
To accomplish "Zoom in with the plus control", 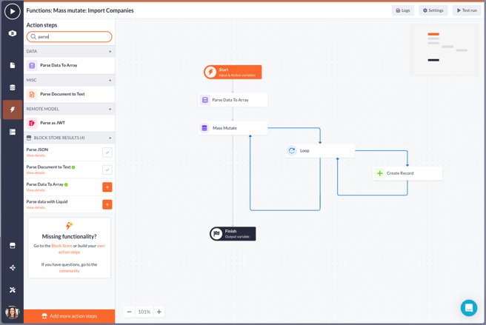I will point(159,312).
